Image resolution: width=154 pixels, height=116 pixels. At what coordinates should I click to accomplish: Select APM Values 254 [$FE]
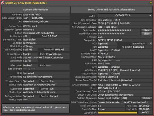[103, 70]
